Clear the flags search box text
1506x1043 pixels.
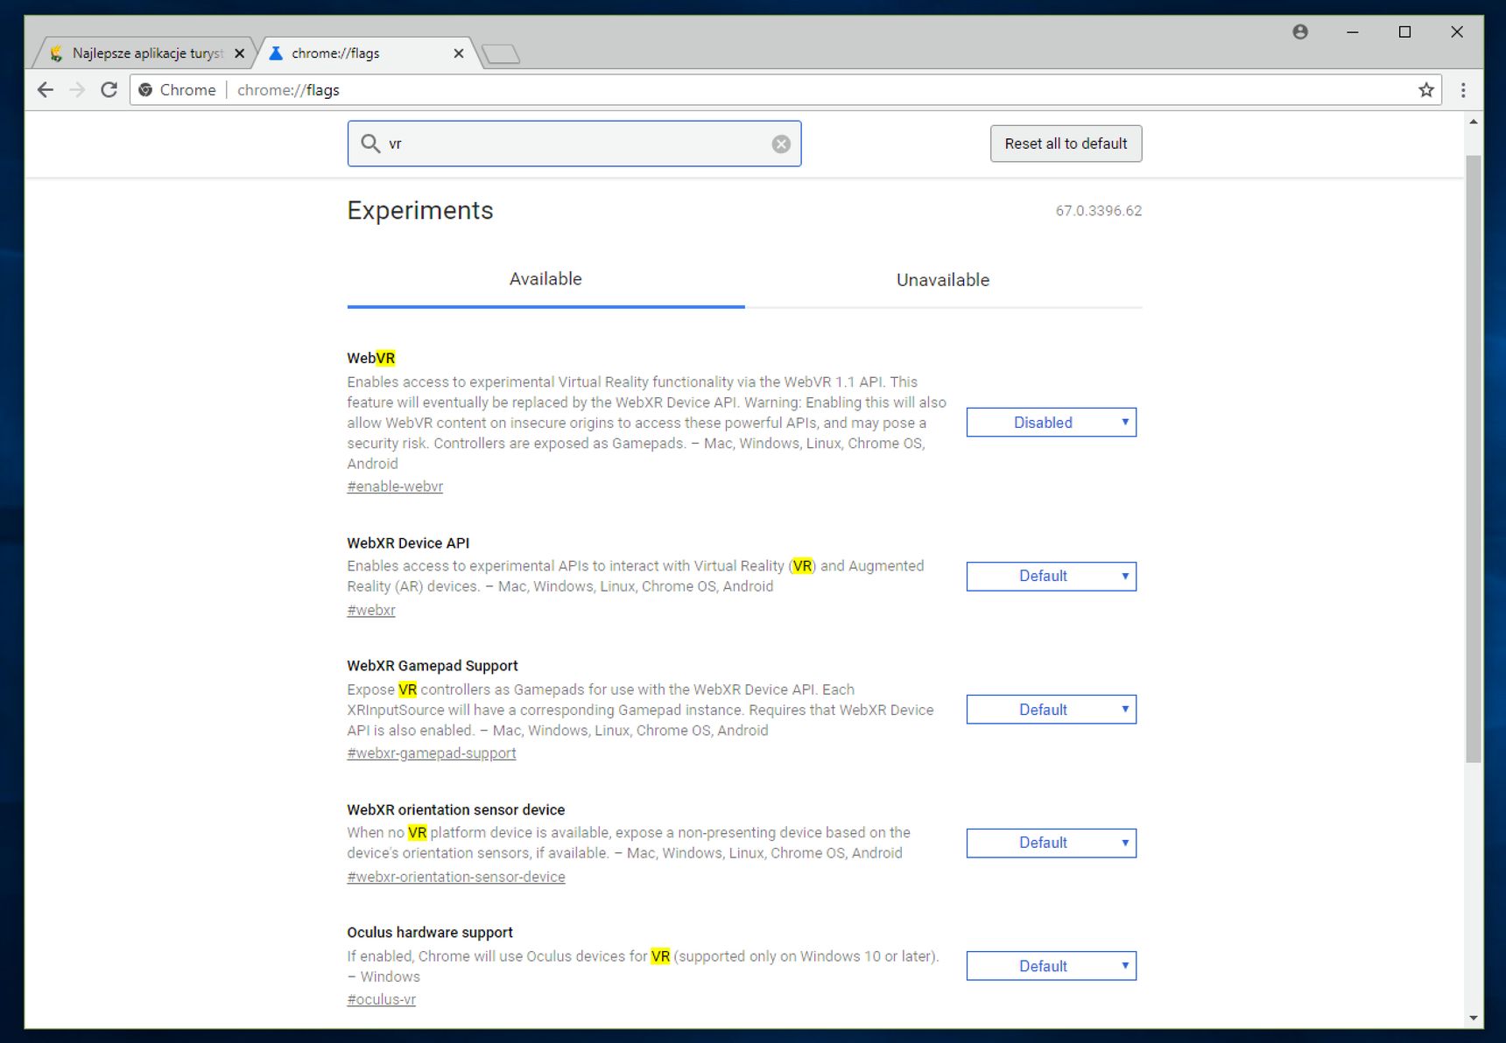tap(781, 144)
